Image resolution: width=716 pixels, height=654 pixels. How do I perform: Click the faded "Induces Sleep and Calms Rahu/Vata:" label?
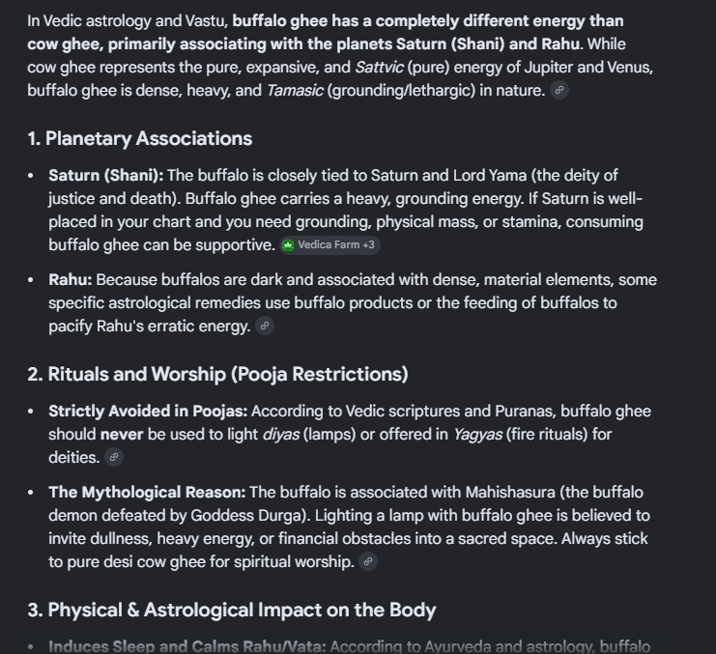click(x=187, y=646)
